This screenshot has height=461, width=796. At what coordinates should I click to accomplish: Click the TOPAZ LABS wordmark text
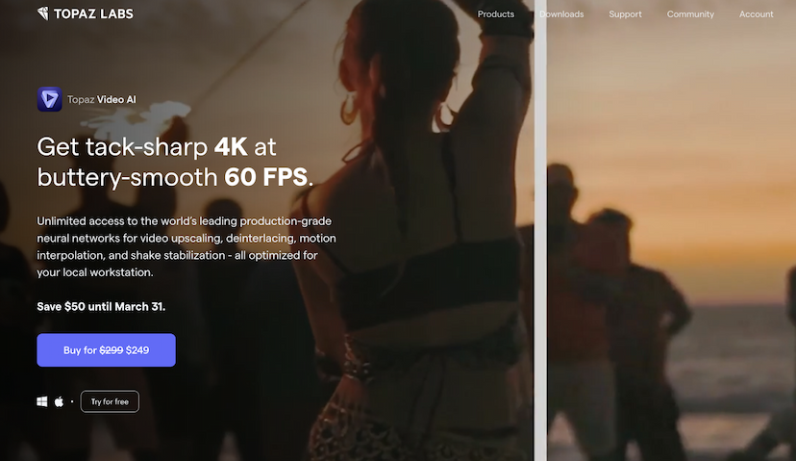pos(93,13)
